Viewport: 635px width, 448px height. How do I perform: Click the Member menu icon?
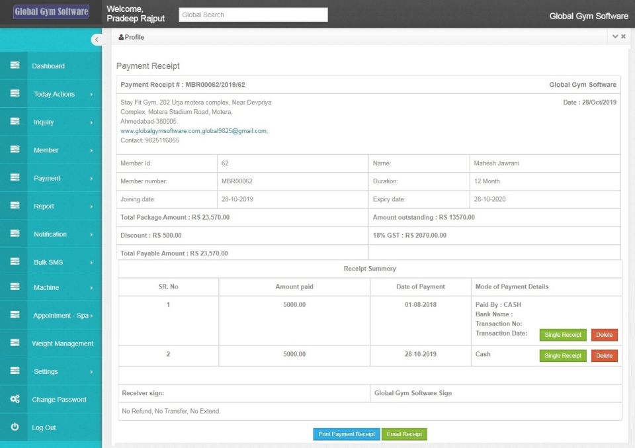[15, 150]
